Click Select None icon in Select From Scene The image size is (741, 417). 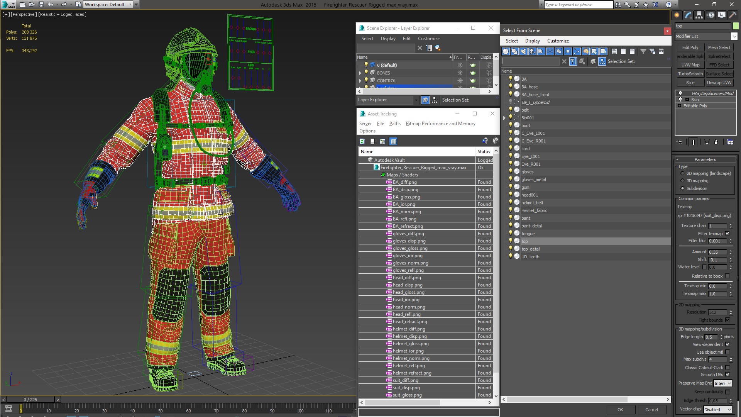pyautogui.click(x=623, y=51)
